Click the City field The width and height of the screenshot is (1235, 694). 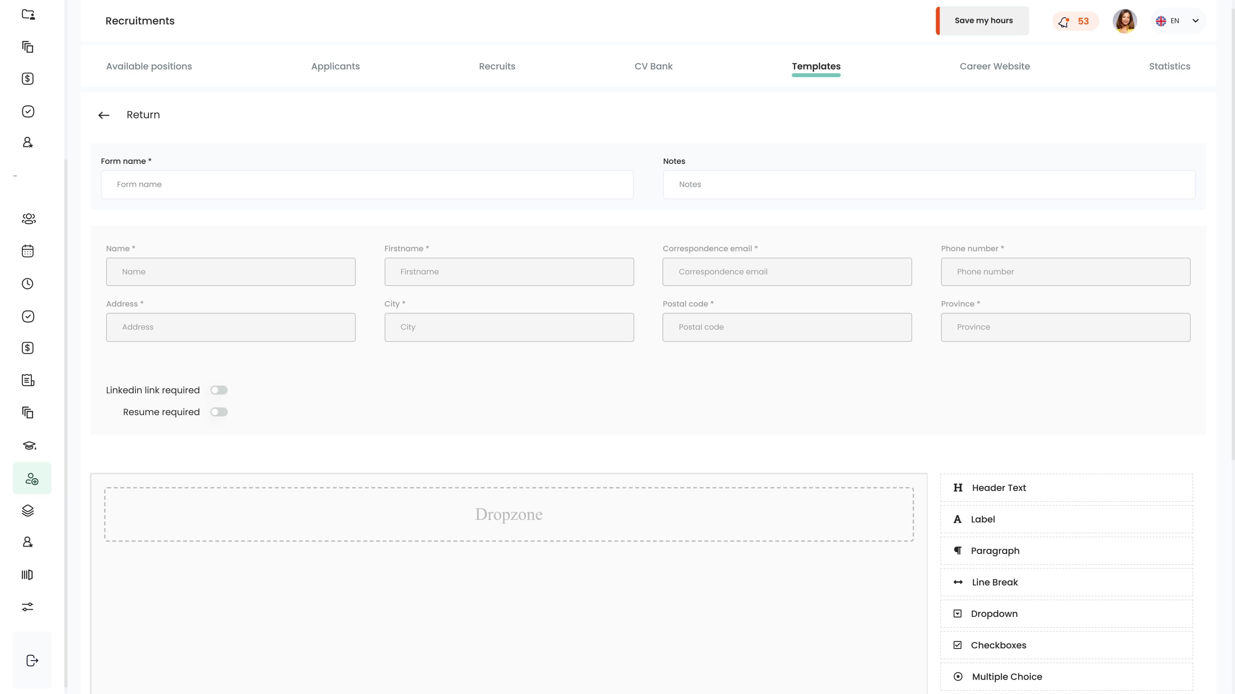tap(509, 327)
